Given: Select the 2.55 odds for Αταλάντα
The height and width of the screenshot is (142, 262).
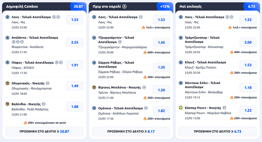Looking at the screenshot, I should (x=75, y=42).
